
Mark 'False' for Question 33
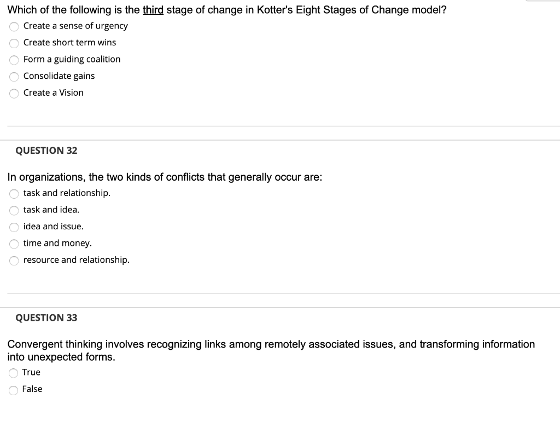[14, 390]
